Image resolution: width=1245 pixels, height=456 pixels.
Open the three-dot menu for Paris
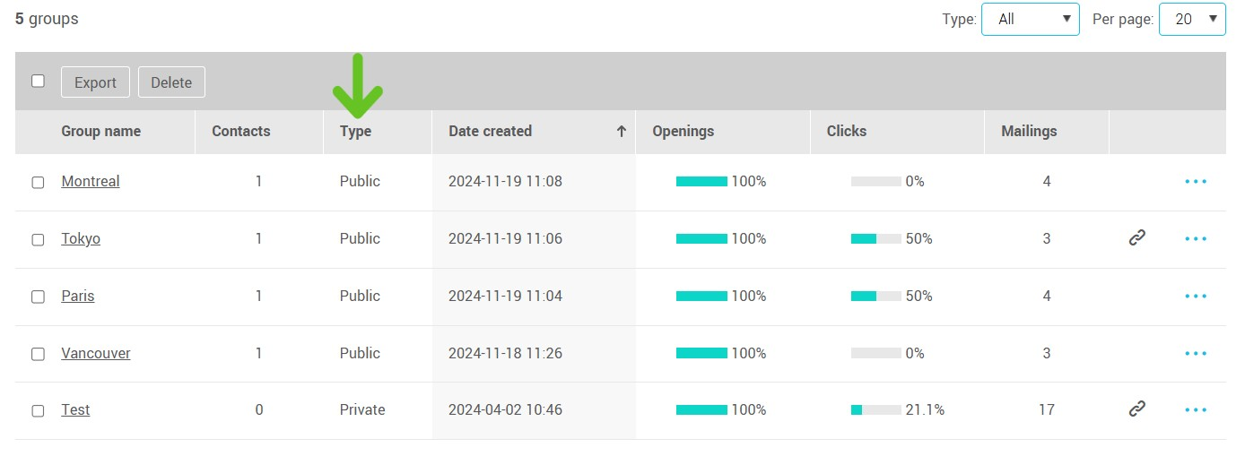(x=1196, y=297)
